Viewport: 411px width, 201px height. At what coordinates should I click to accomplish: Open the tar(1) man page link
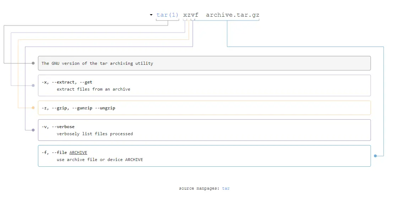(x=168, y=15)
